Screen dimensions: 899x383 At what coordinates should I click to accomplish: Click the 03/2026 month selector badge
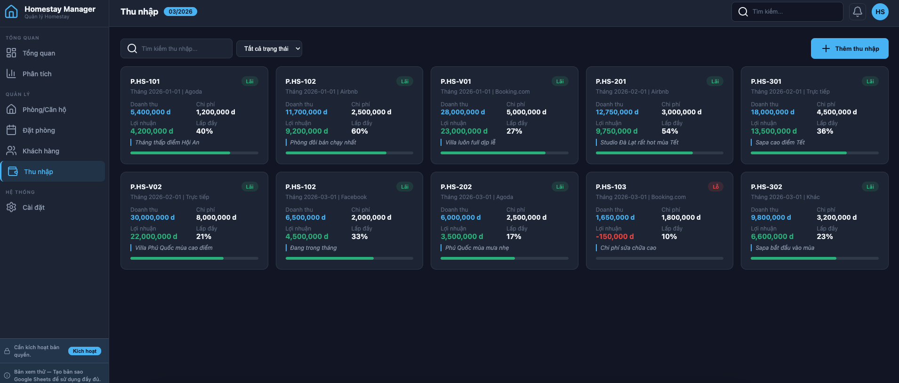click(x=180, y=12)
